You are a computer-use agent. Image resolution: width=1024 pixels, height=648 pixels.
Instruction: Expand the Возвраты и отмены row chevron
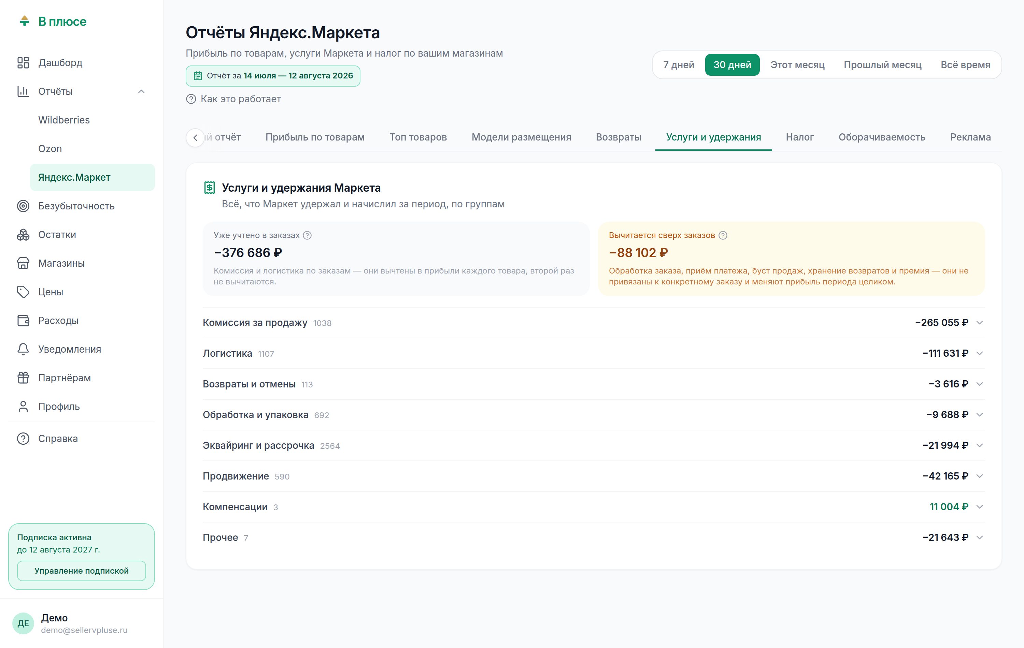(979, 384)
